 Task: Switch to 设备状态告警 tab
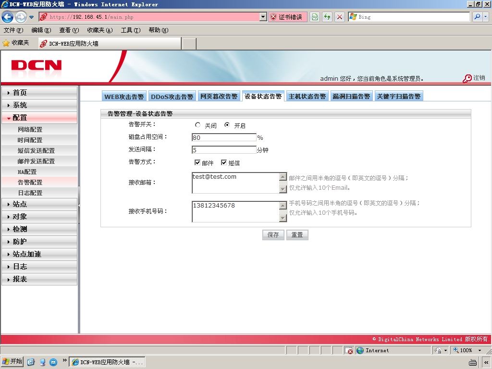click(263, 96)
